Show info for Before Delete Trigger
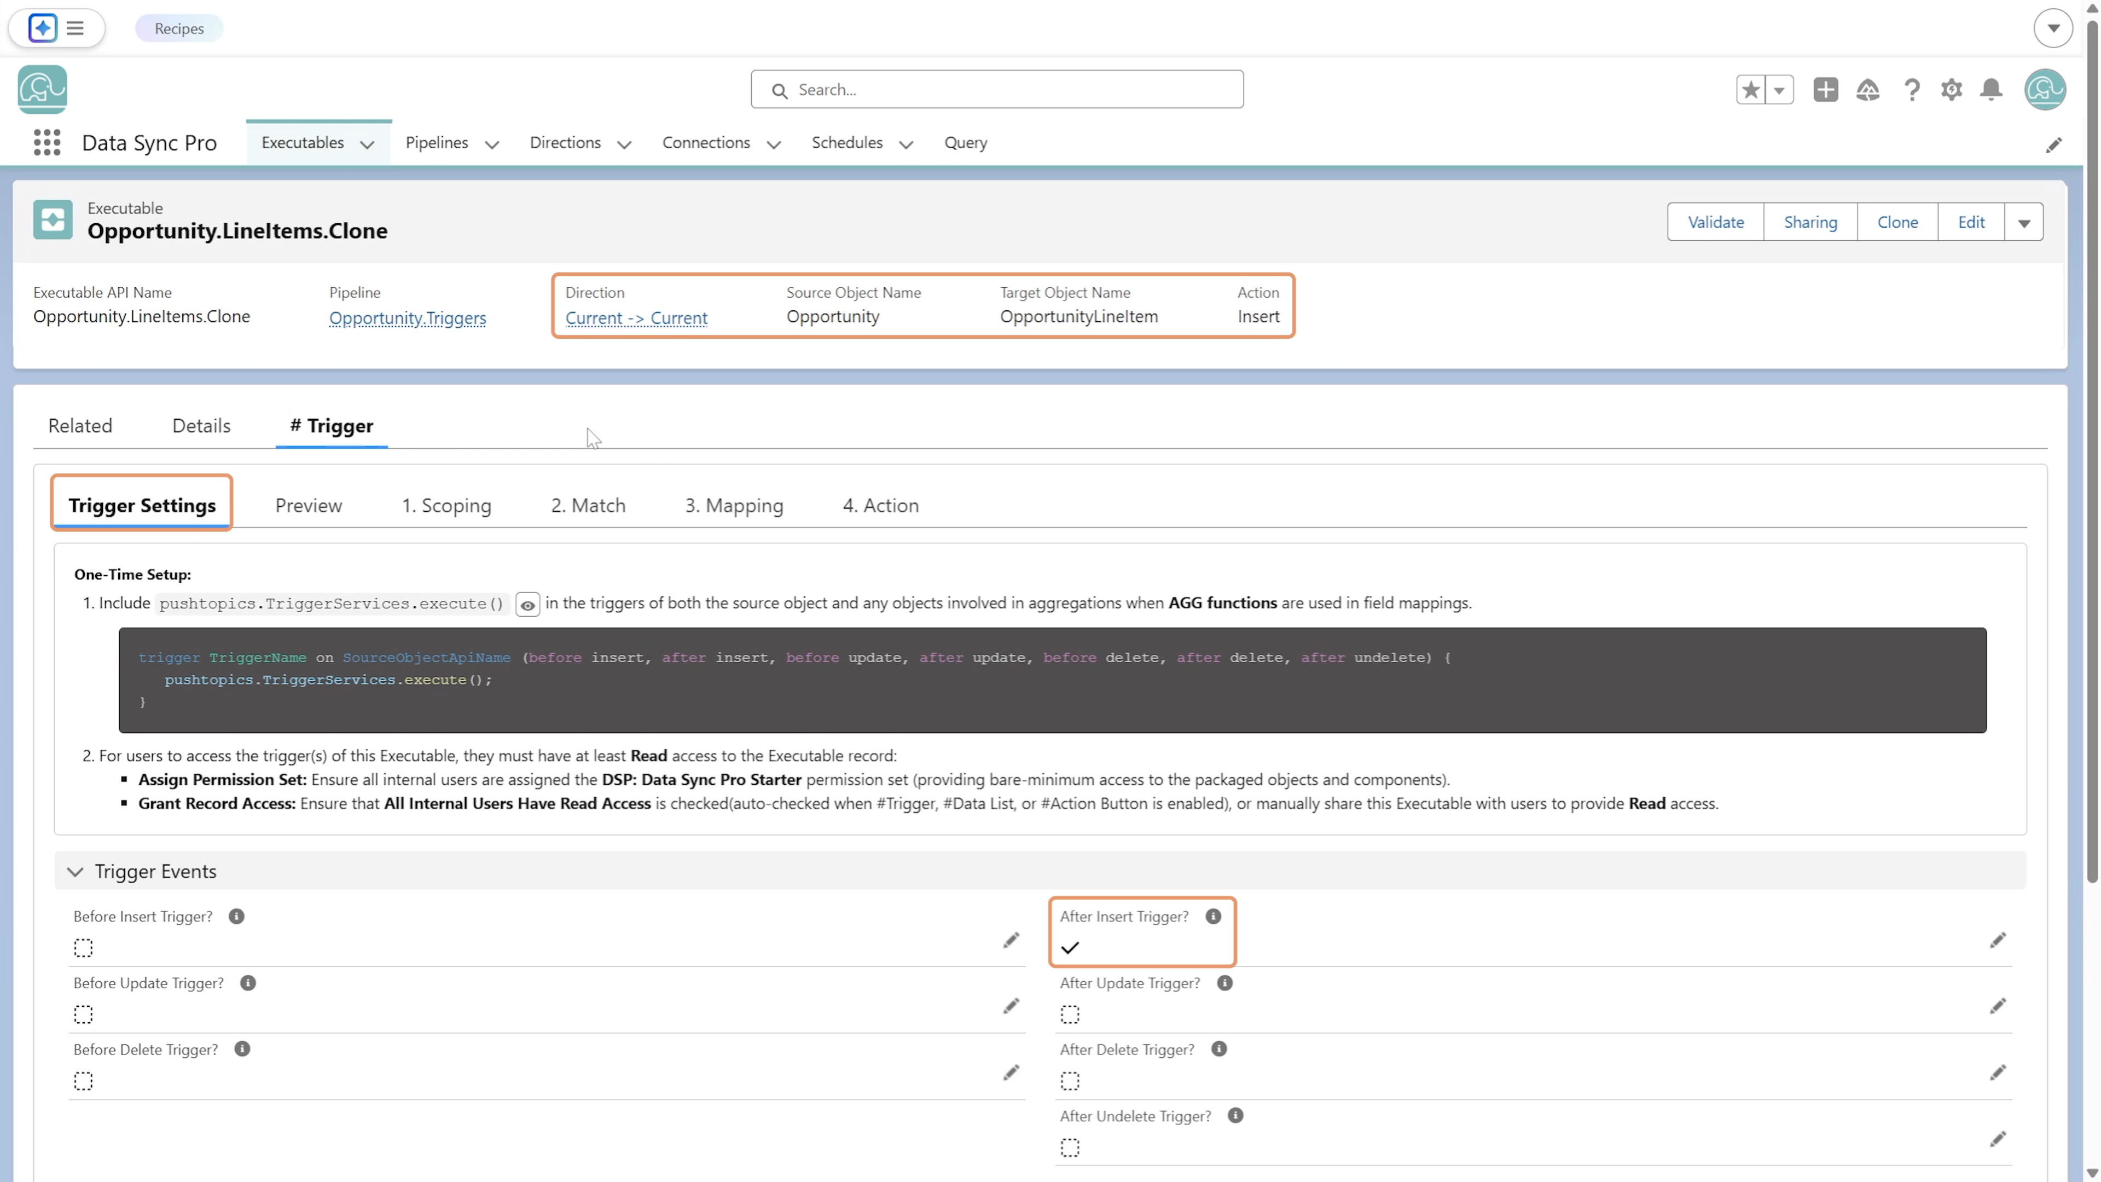This screenshot has width=2101, height=1182. 242,1049
